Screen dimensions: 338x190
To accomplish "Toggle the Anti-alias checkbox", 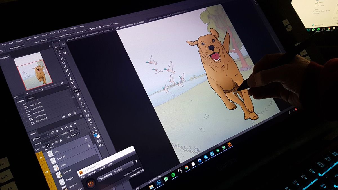I will tap(90, 29).
